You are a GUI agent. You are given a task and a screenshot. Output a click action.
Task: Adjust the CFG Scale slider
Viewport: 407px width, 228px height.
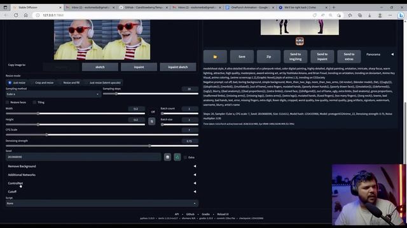tap(102, 135)
